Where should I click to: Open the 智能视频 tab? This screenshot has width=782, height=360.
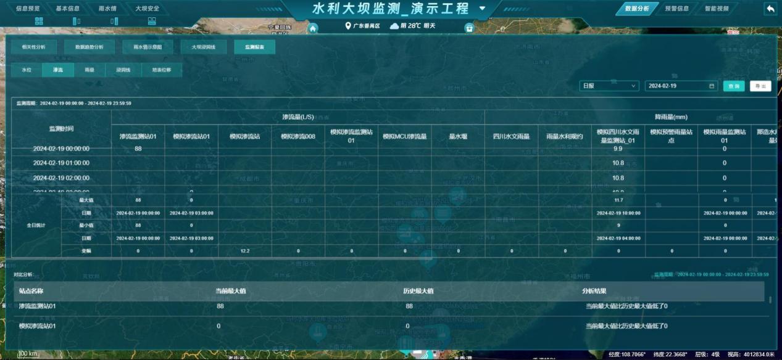pos(717,9)
